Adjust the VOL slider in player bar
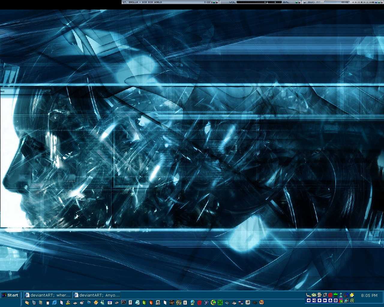The height and width of the screenshot is (307, 384). tap(252, 2)
